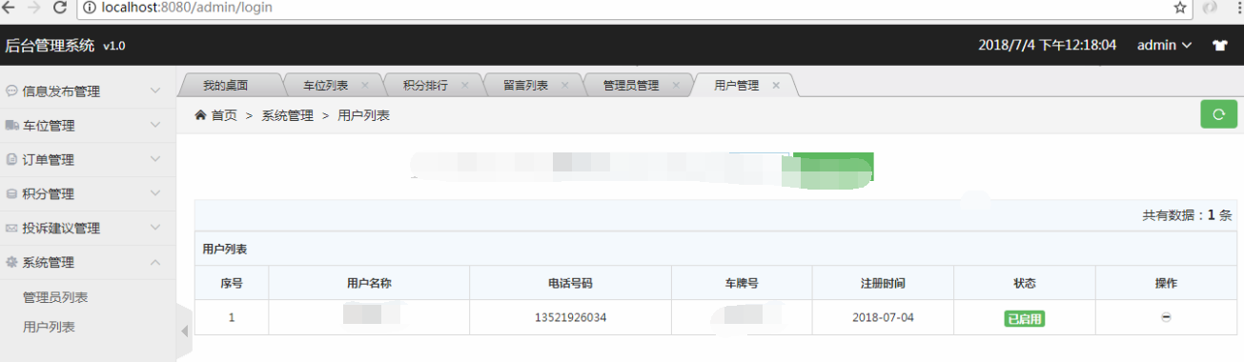Close the 积分排行 tab
This screenshot has width=1244, height=362.
[x=465, y=85]
